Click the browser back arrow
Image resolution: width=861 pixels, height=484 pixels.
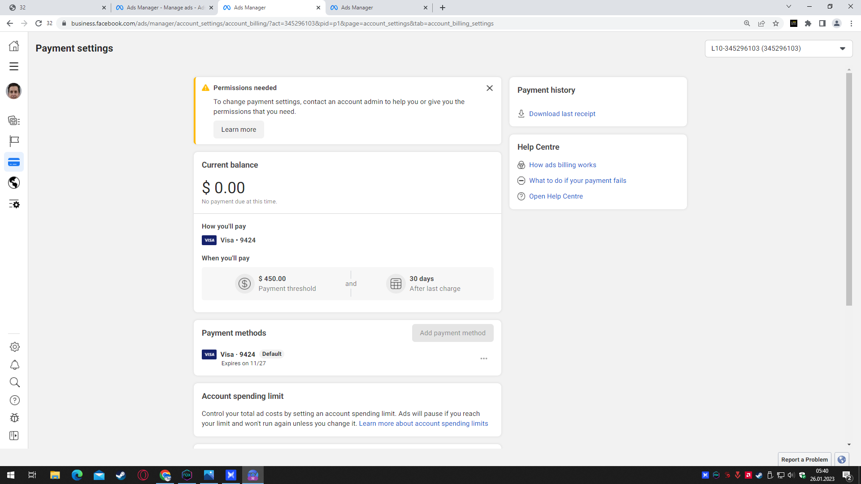click(10, 23)
